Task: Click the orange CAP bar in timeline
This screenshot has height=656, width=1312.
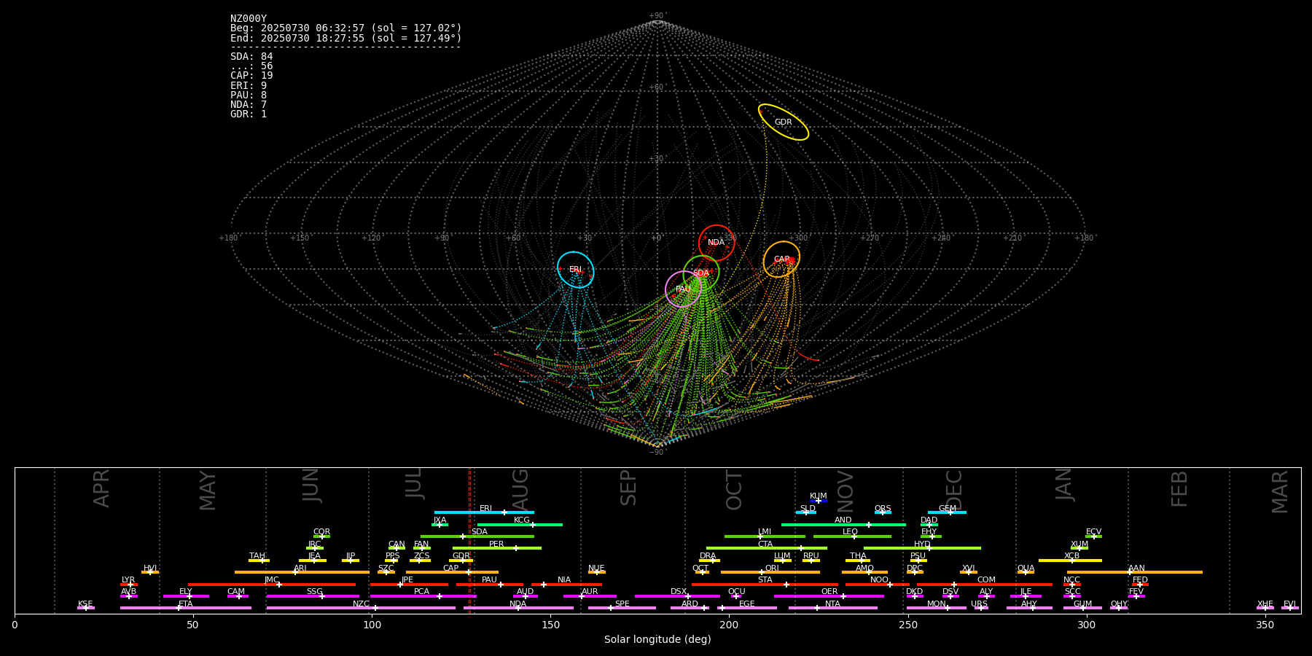Action: click(x=452, y=572)
